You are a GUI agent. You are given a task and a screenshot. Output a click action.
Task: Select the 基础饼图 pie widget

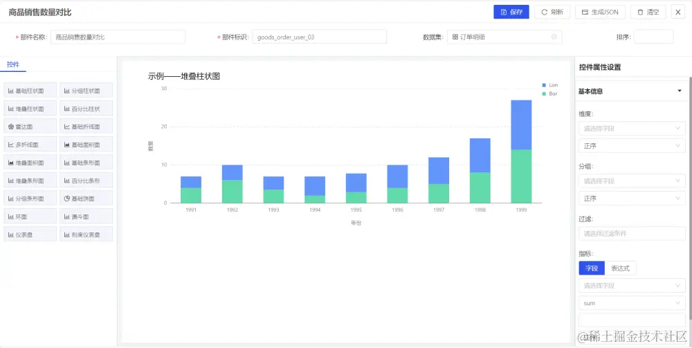pos(86,199)
